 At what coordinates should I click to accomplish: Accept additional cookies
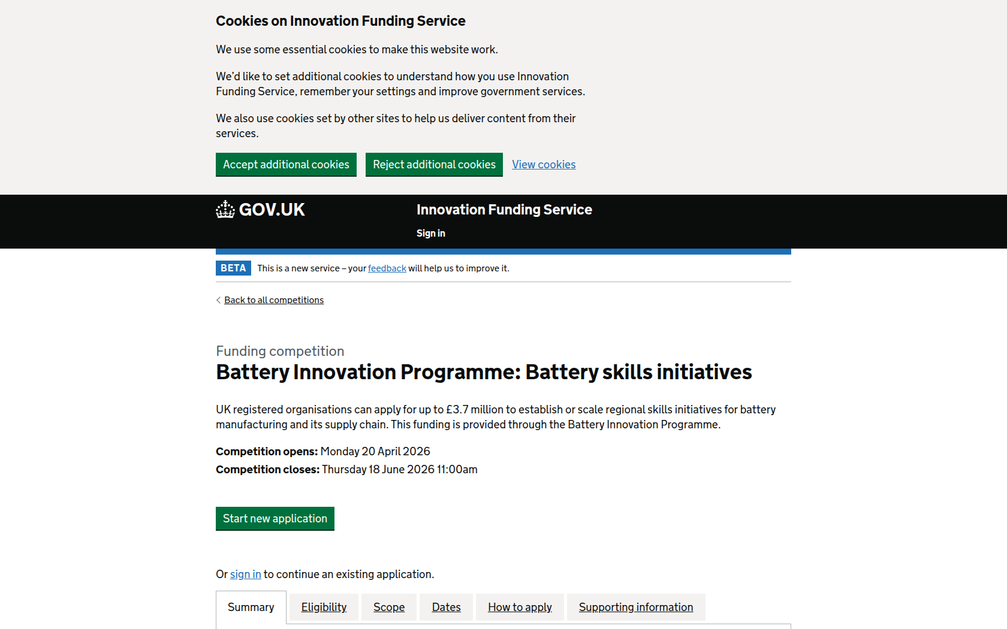coord(286,165)
